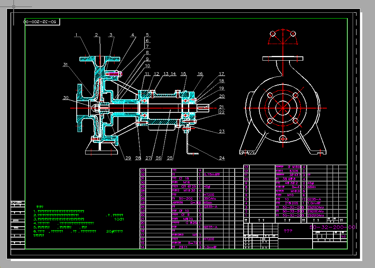Click part callout number 1 above the pump
The height and width of the screenshot is (268, 375).
point(76,35)
